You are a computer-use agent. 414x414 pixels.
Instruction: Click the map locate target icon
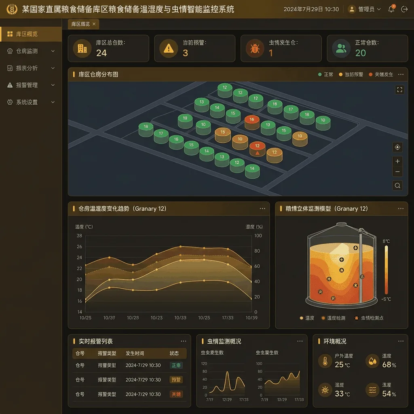(397, 147)
